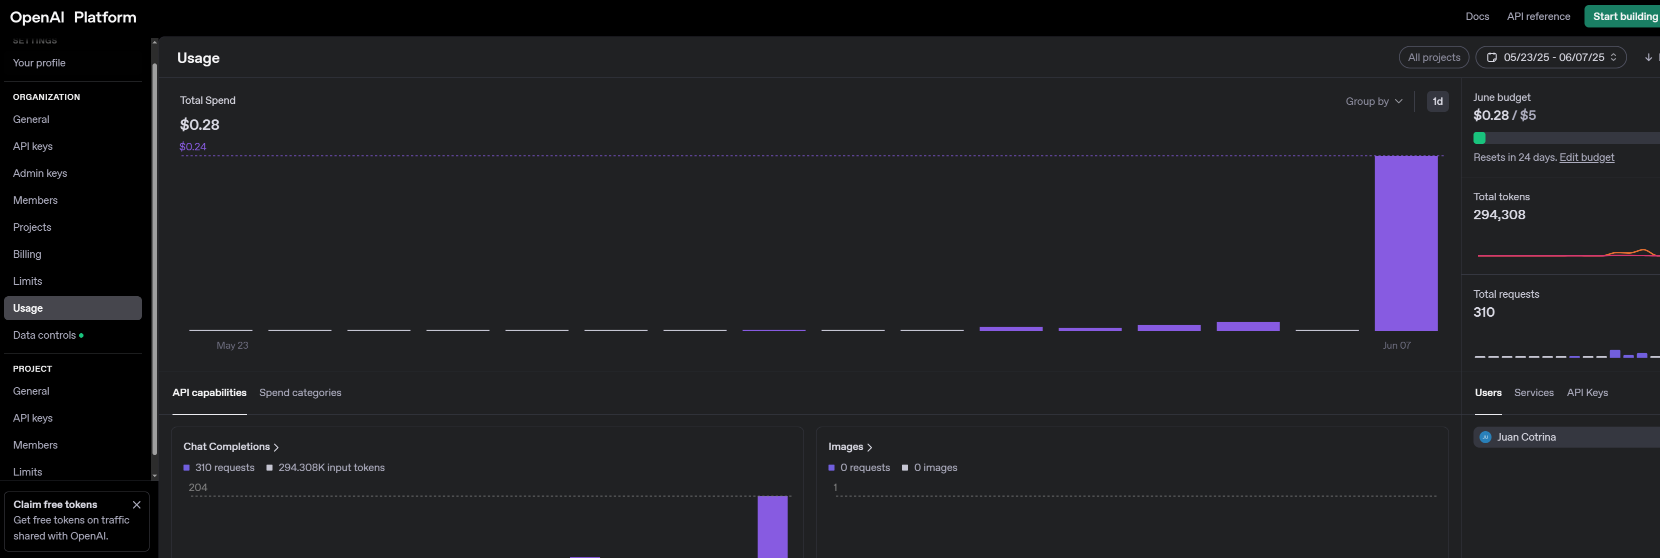Image resolution: width=1660 pixels, height=558 pixels.
Task: Open Chat Completions details via chevron
Action: [x=276, y=447]
